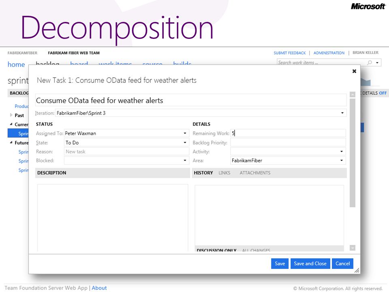Click the search magnifier icon
This screenshot has height=292, width=389.
pyautogui.click(x=370, y=62)
